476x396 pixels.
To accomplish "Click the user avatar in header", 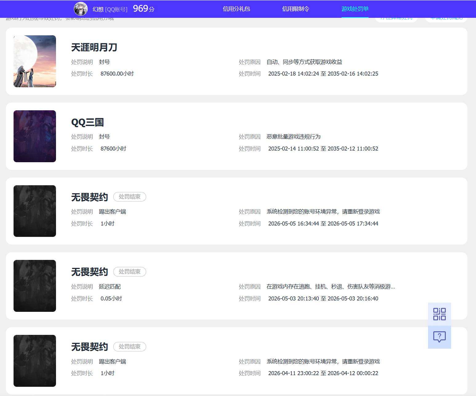I will click(x=81, y=9).
